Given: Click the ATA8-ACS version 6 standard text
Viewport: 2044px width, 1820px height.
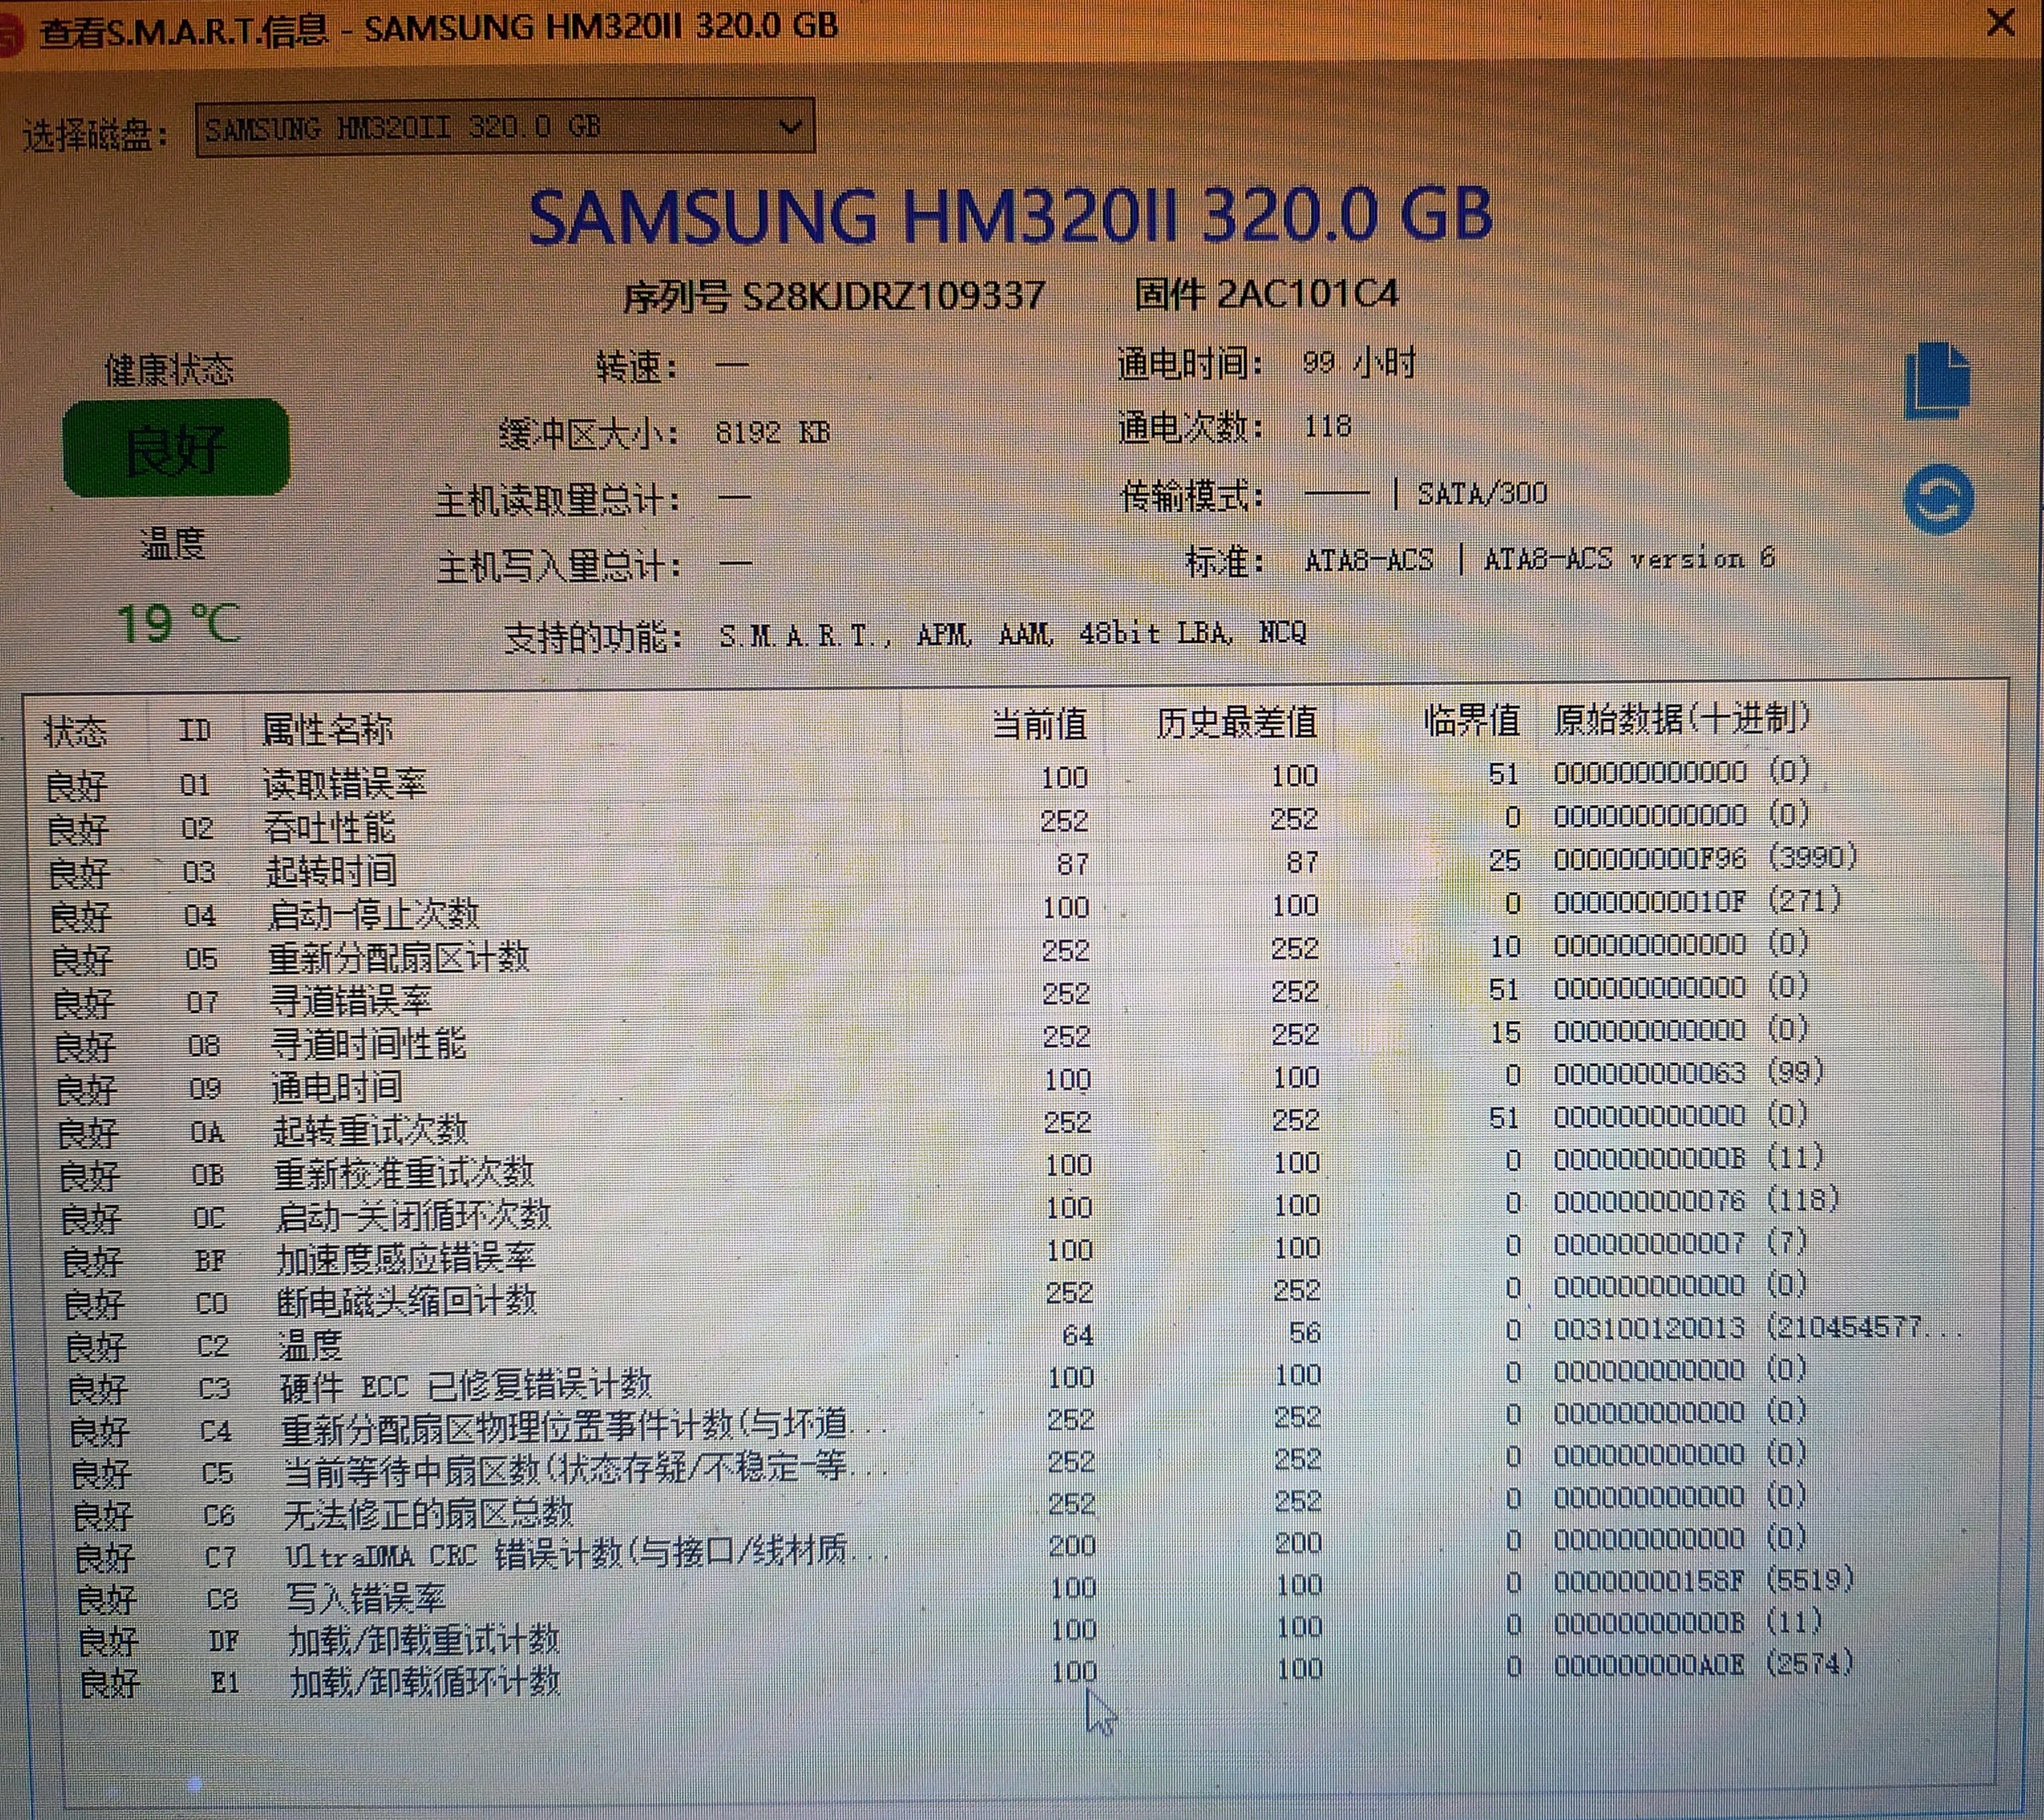Looking at the screenshot, I should pyautogui.click(x=1630, y=558).
